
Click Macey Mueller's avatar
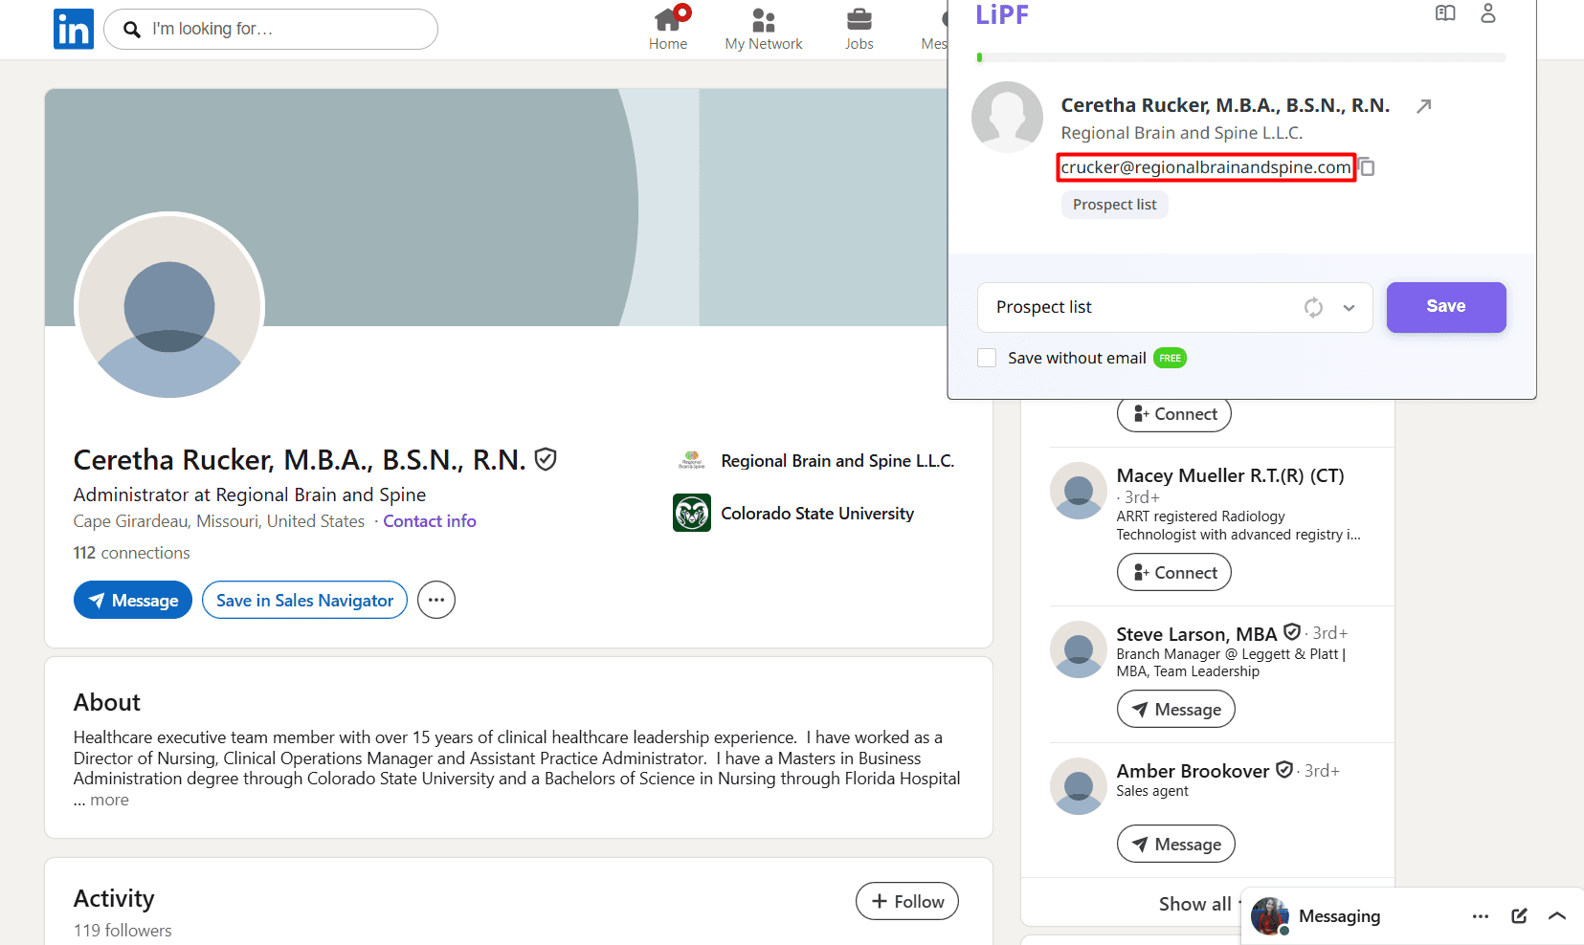[x=1079, y=491]
